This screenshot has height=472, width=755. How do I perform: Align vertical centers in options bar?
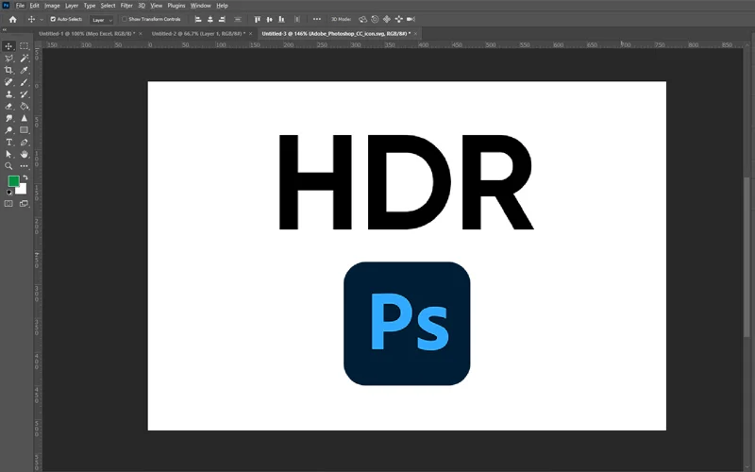[x=269, y=19]
